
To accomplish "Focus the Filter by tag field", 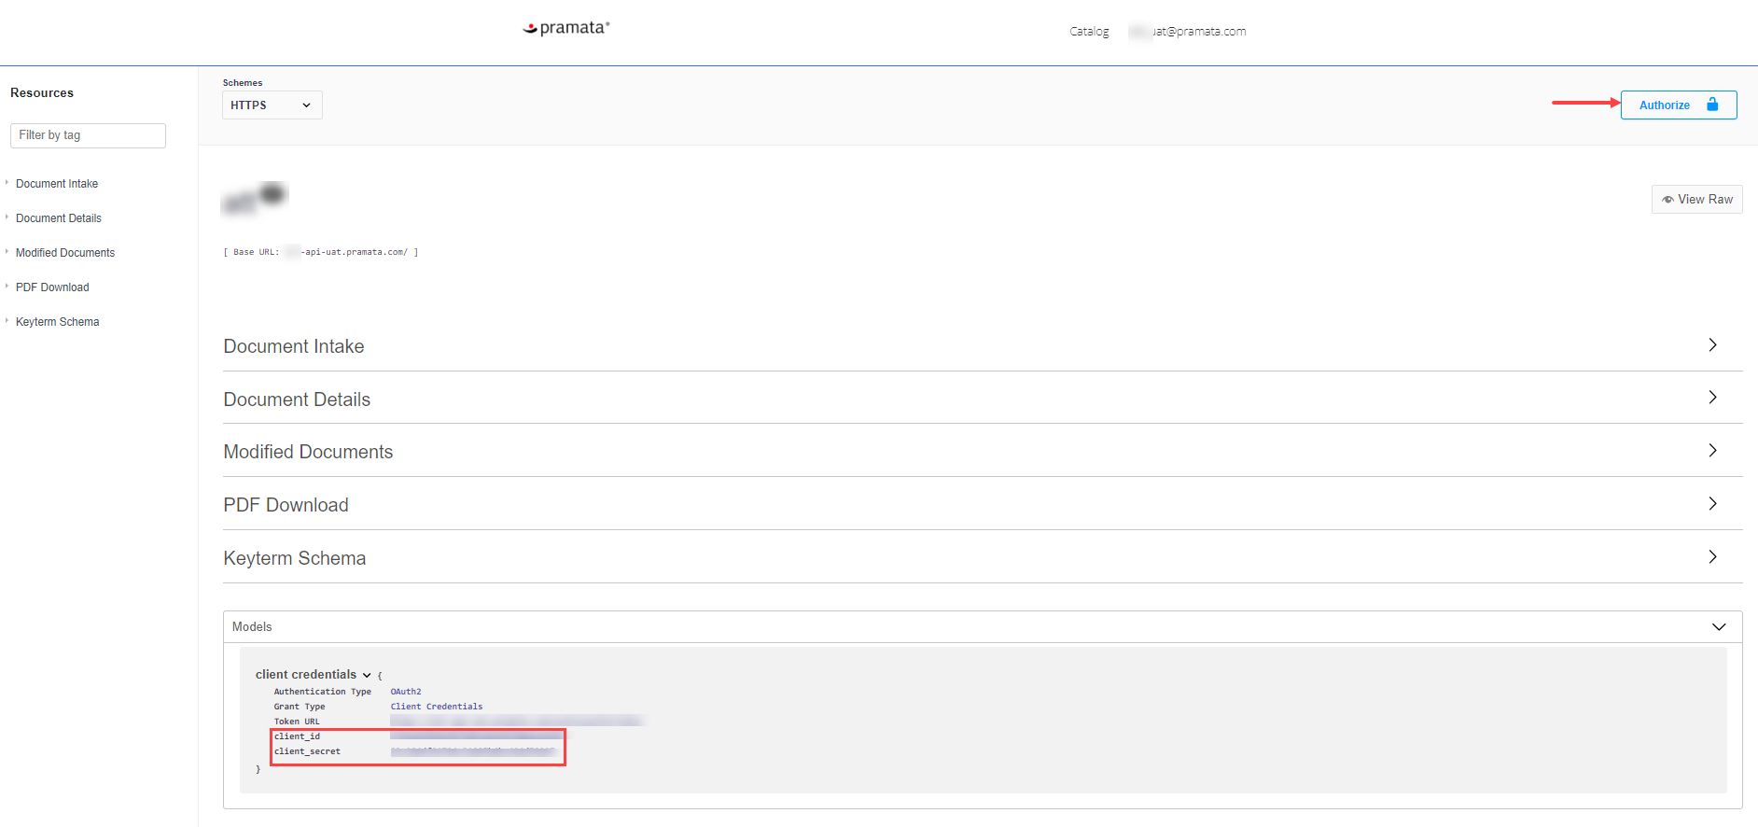I will pyautogui.click(x=88, y=135).
